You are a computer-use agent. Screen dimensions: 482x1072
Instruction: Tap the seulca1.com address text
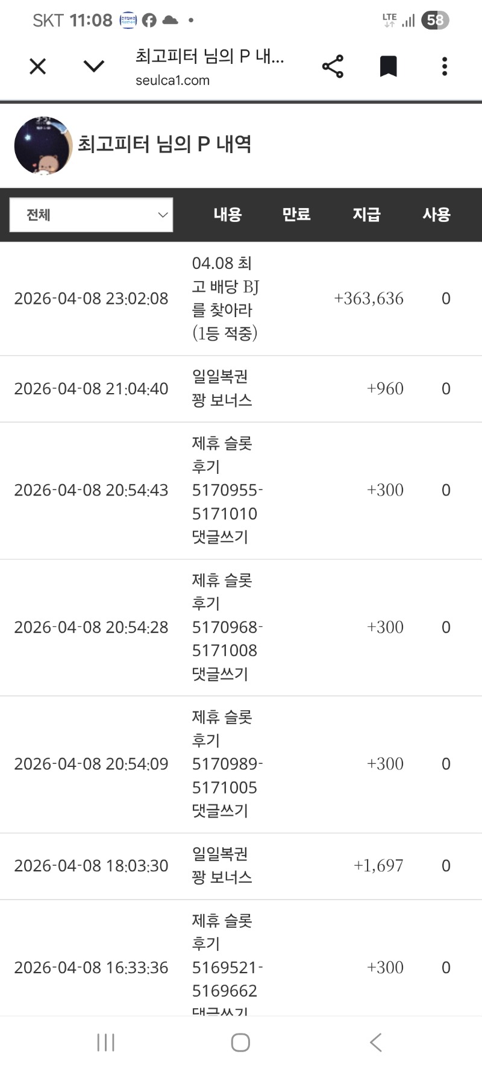(172, 81)
